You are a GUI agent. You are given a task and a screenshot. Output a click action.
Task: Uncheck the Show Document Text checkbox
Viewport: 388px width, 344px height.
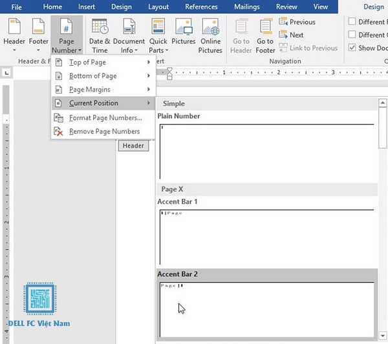352,48
